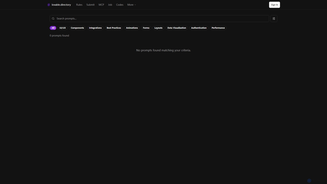Expand the More dropdown menu

132,5
